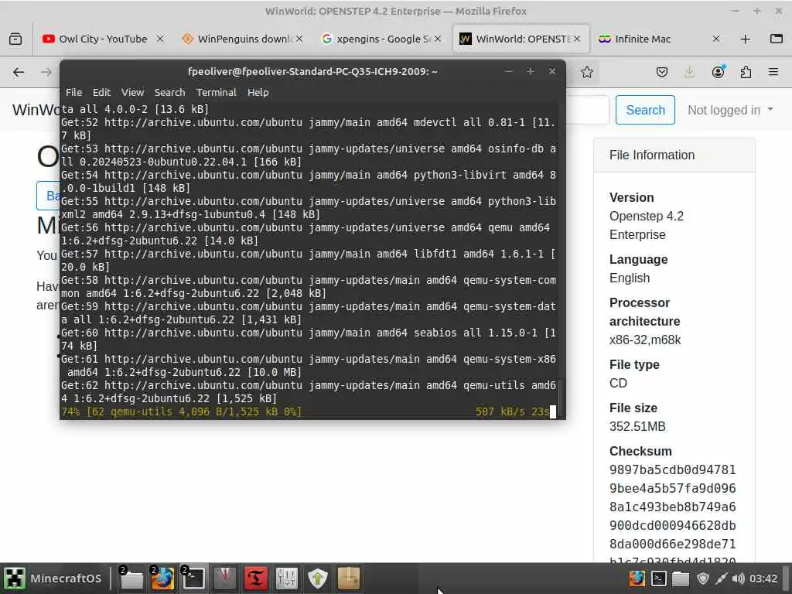Close the WinPenguins tab
Viewport: 792px width, 594px height.
299,39
